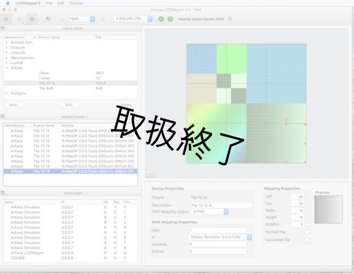
Task: Open the LEDMapper3 application menu
Action: coord(28,3)
